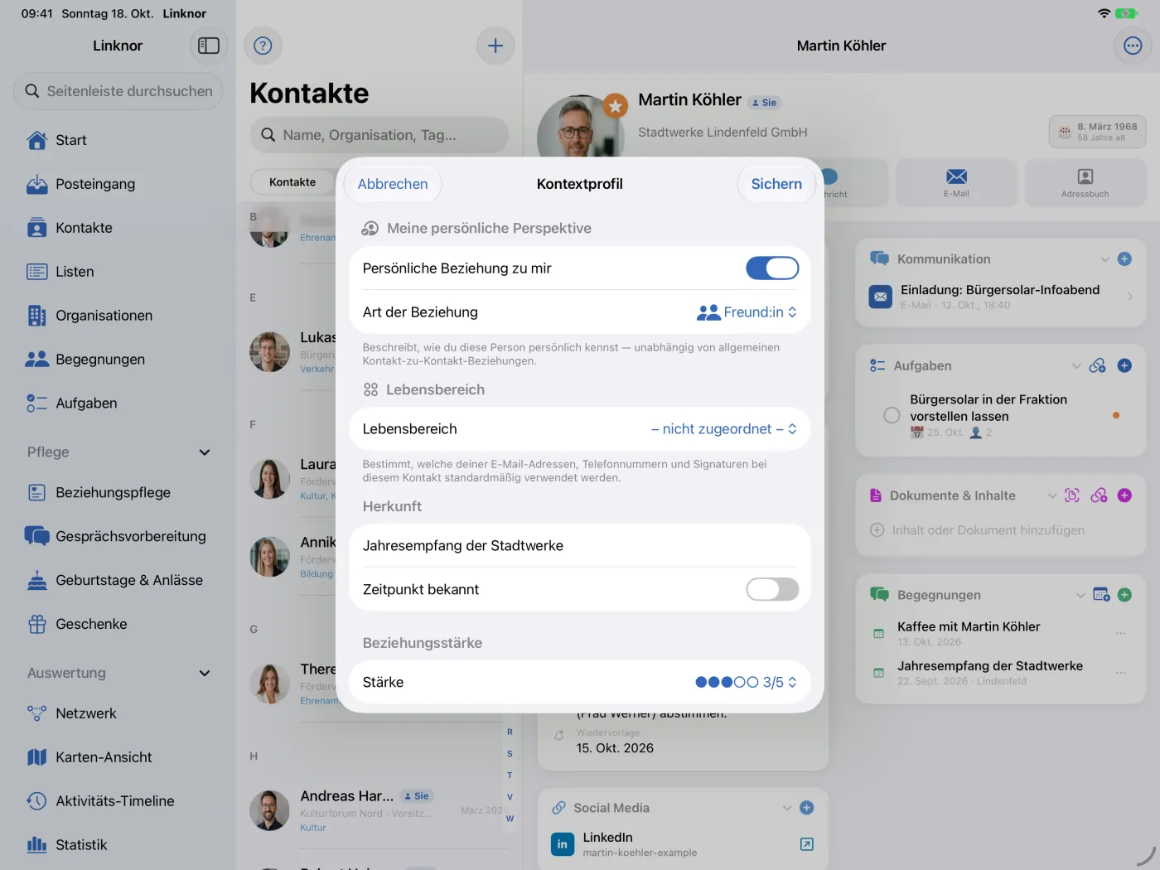Click the favorite star badge on avatar

coord(615,106)
